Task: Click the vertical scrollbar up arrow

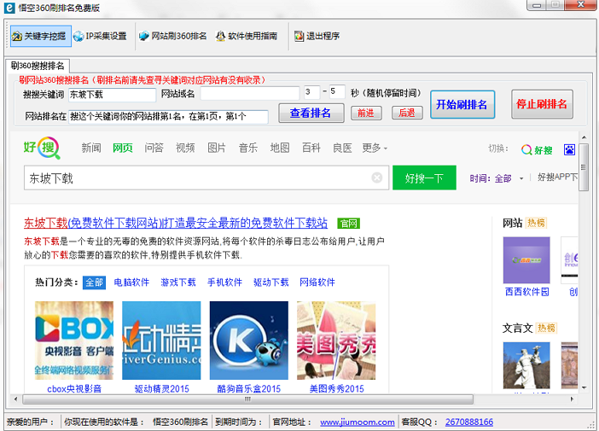Action: [584, 137]
